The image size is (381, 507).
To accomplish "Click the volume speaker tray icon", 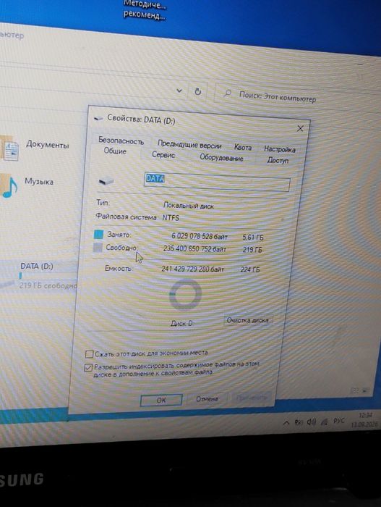I will coord(312,422).
